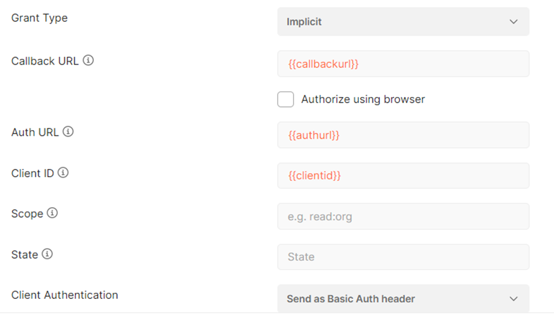Click the Client ID info icon
Screen dimensions: 554x316
(x=63, y=172)
